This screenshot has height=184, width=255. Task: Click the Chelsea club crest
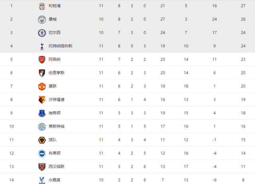pyautogui.click(x=41, y=33)
